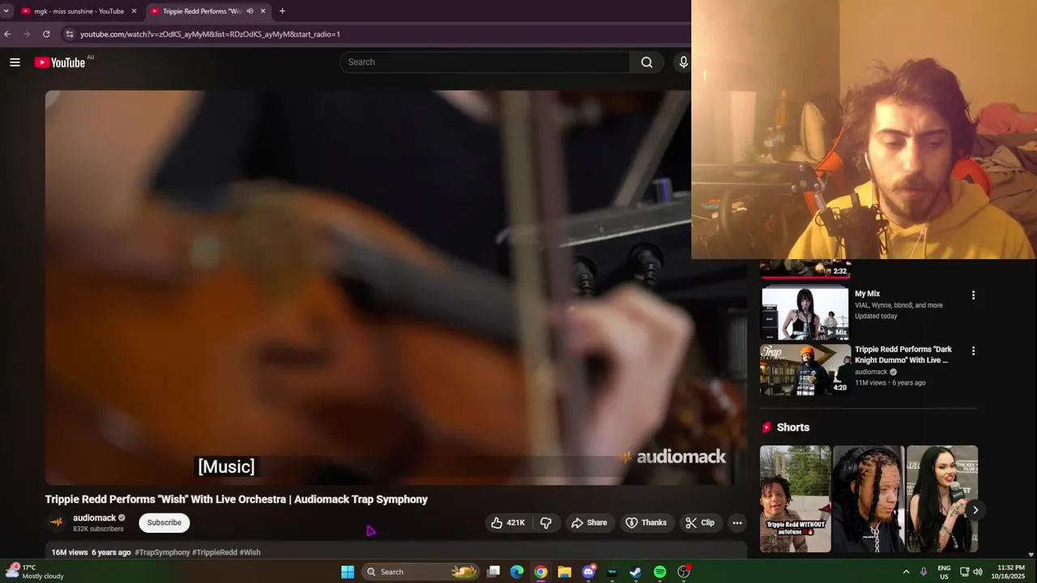The width and height of the screenshot is (1037, 583).
Task: Open volume and network quick settings
Action: point(972,572)
